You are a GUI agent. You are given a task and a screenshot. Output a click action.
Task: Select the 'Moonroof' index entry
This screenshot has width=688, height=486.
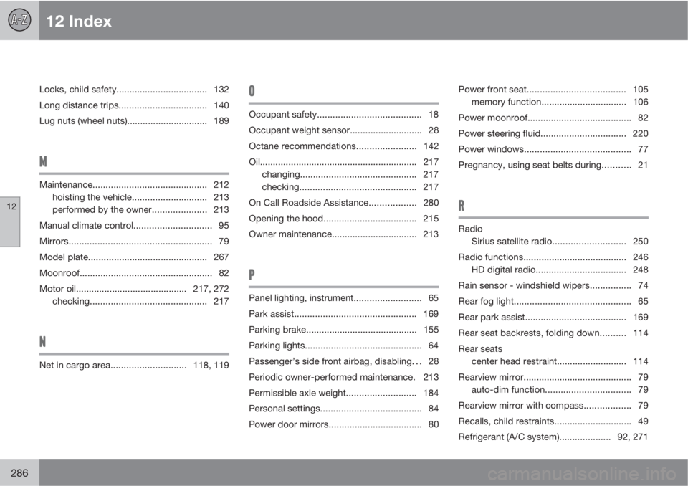[x=134, y=273]
